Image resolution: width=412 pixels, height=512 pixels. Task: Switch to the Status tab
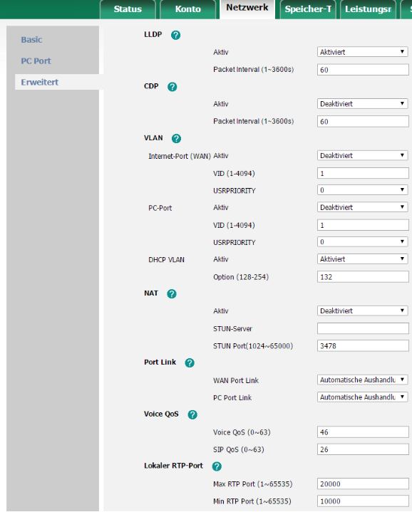pyautogui.click(x=128, y=9)
